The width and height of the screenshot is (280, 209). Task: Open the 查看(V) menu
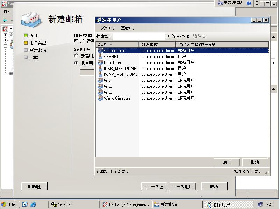[x=127, y=28]
